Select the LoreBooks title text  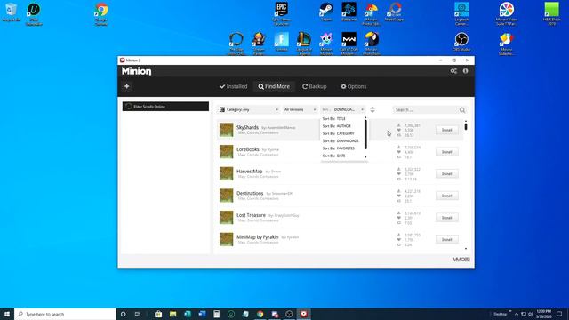coord(248,149)
